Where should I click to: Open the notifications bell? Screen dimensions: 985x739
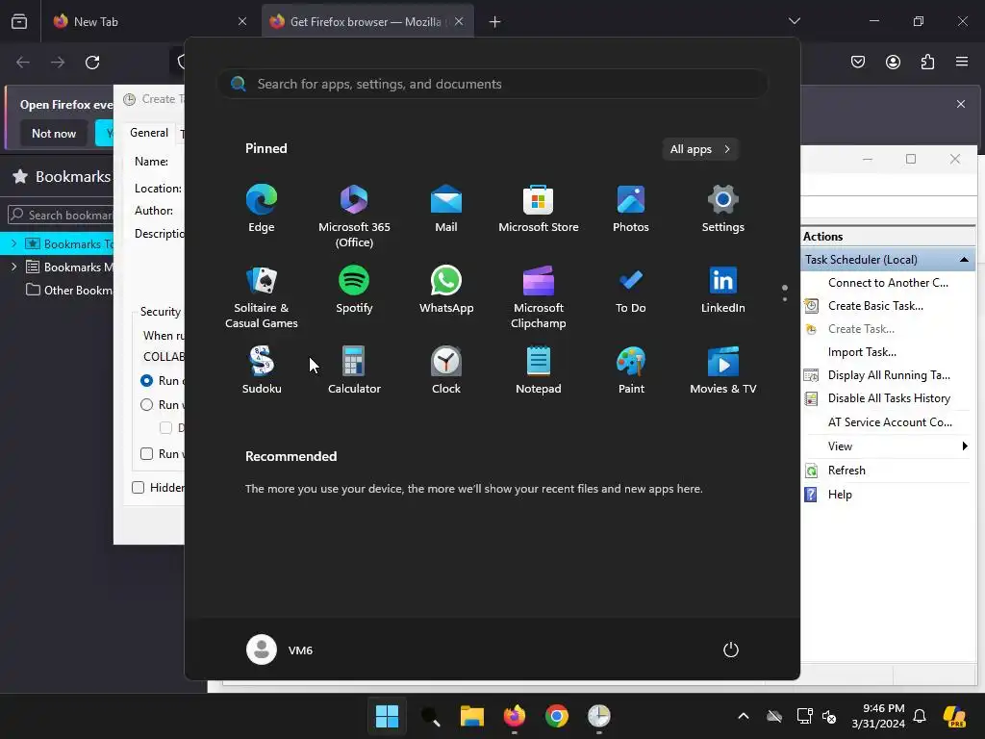[920, 716]
